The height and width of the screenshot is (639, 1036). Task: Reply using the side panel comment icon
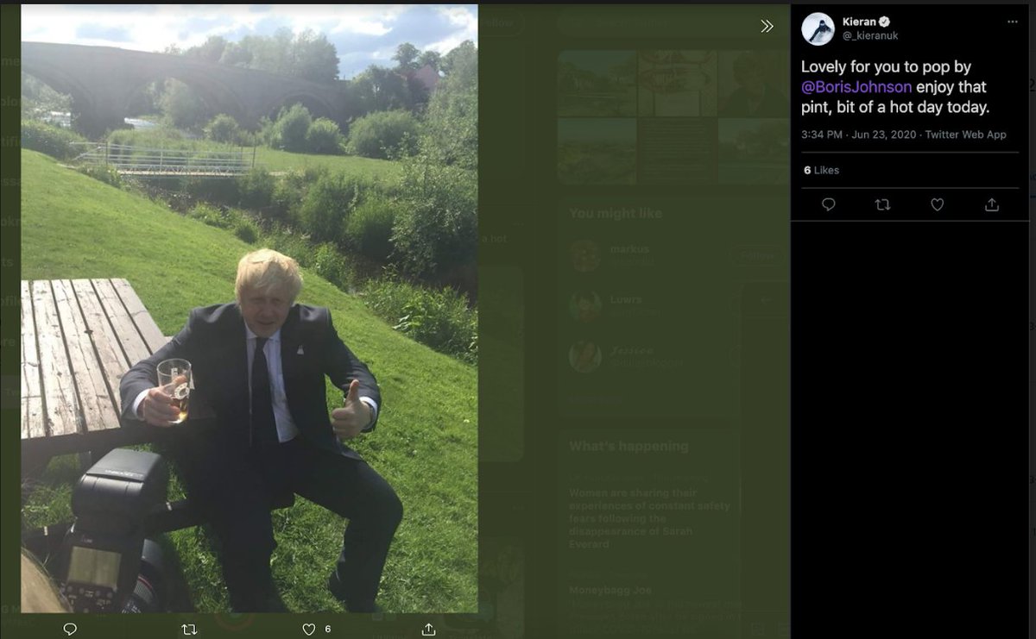point(828,204)
